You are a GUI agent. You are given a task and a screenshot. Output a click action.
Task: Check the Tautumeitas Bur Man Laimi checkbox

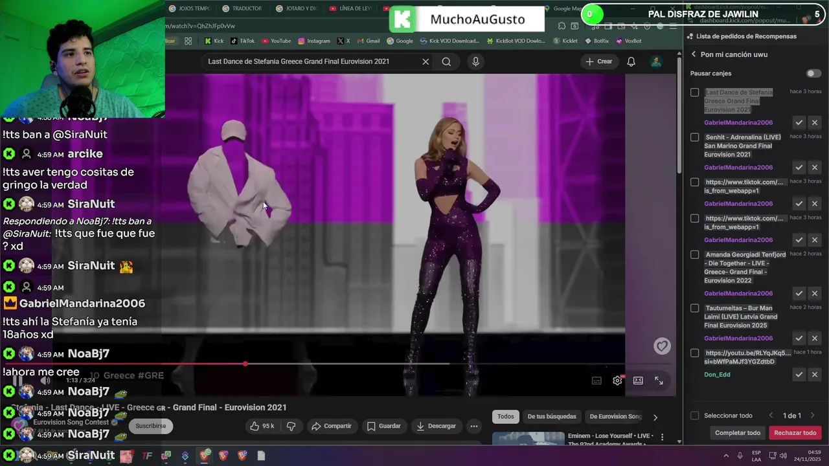click(x=694, y=309)
